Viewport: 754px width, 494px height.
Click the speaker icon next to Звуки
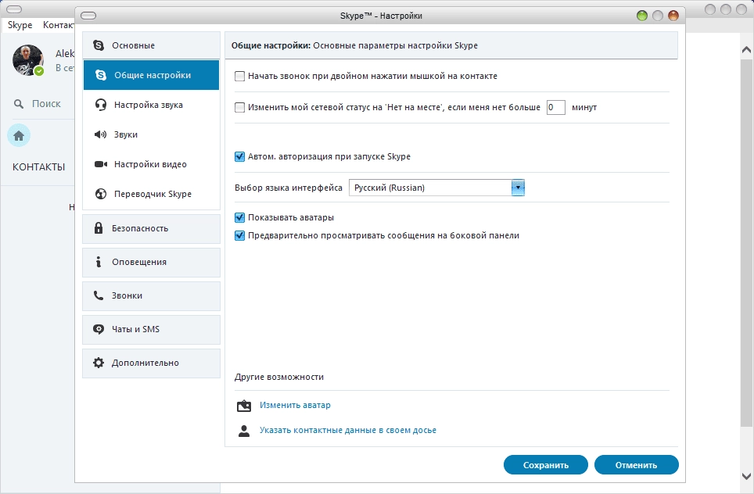pos(100,134)
